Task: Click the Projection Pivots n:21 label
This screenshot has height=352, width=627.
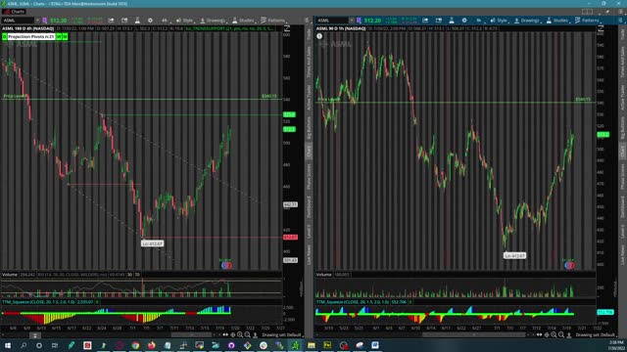Action: [x=31, y=37]
